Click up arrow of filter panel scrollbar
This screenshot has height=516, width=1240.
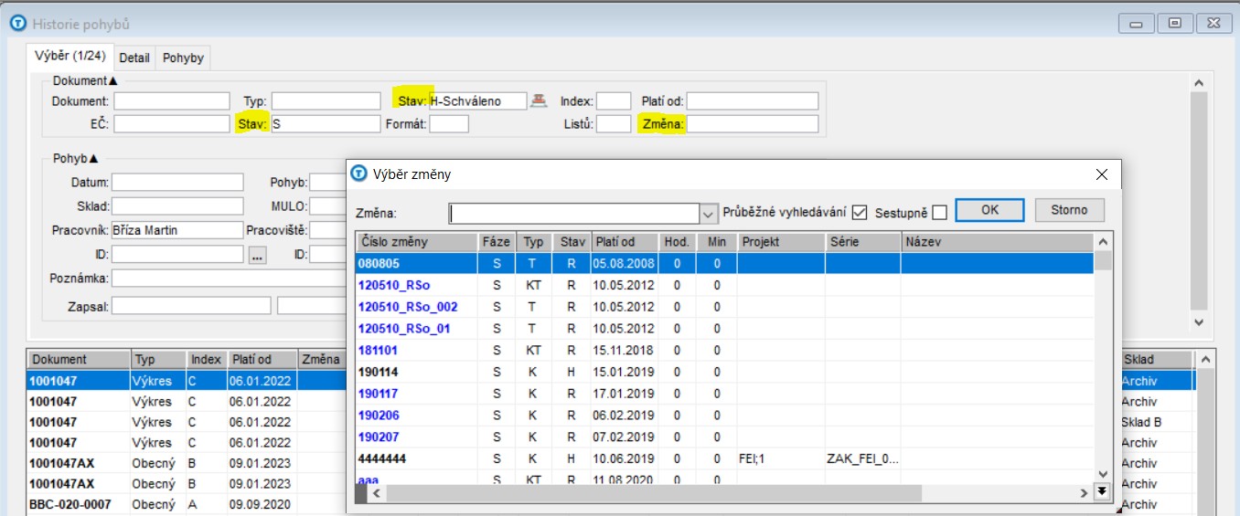[x=1198, y=82]
